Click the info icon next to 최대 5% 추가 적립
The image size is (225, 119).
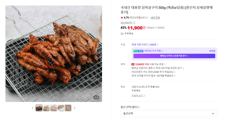pyautogui.click(x=162, y=51)
